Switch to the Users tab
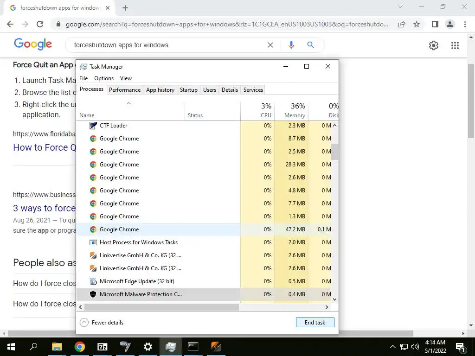475x356 pixels. (x=210, y=89)
